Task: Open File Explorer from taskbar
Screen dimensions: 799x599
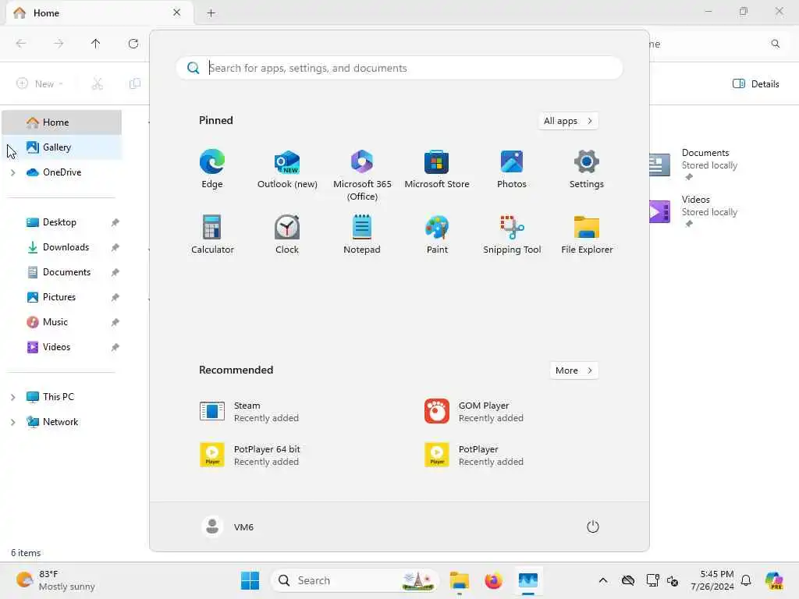Action: pyautogui.click(x=459, y=580)
